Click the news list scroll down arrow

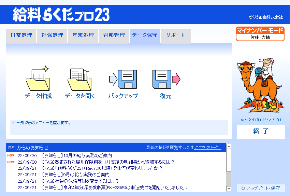coord(229,189)
